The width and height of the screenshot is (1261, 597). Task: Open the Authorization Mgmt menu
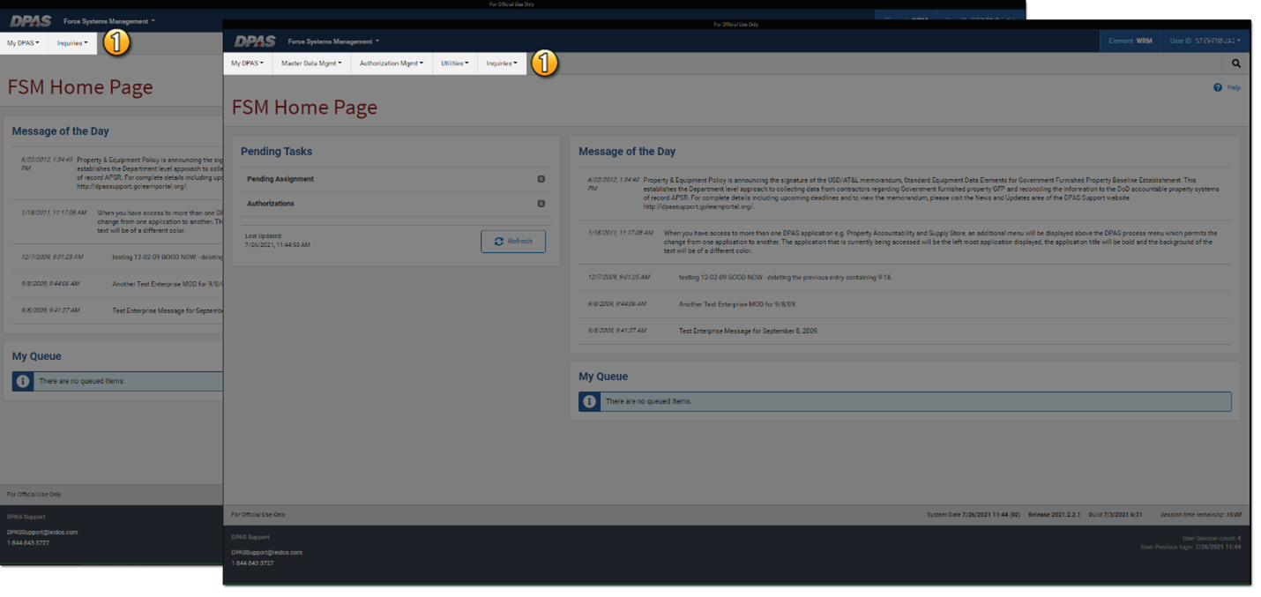pos(392,63)
